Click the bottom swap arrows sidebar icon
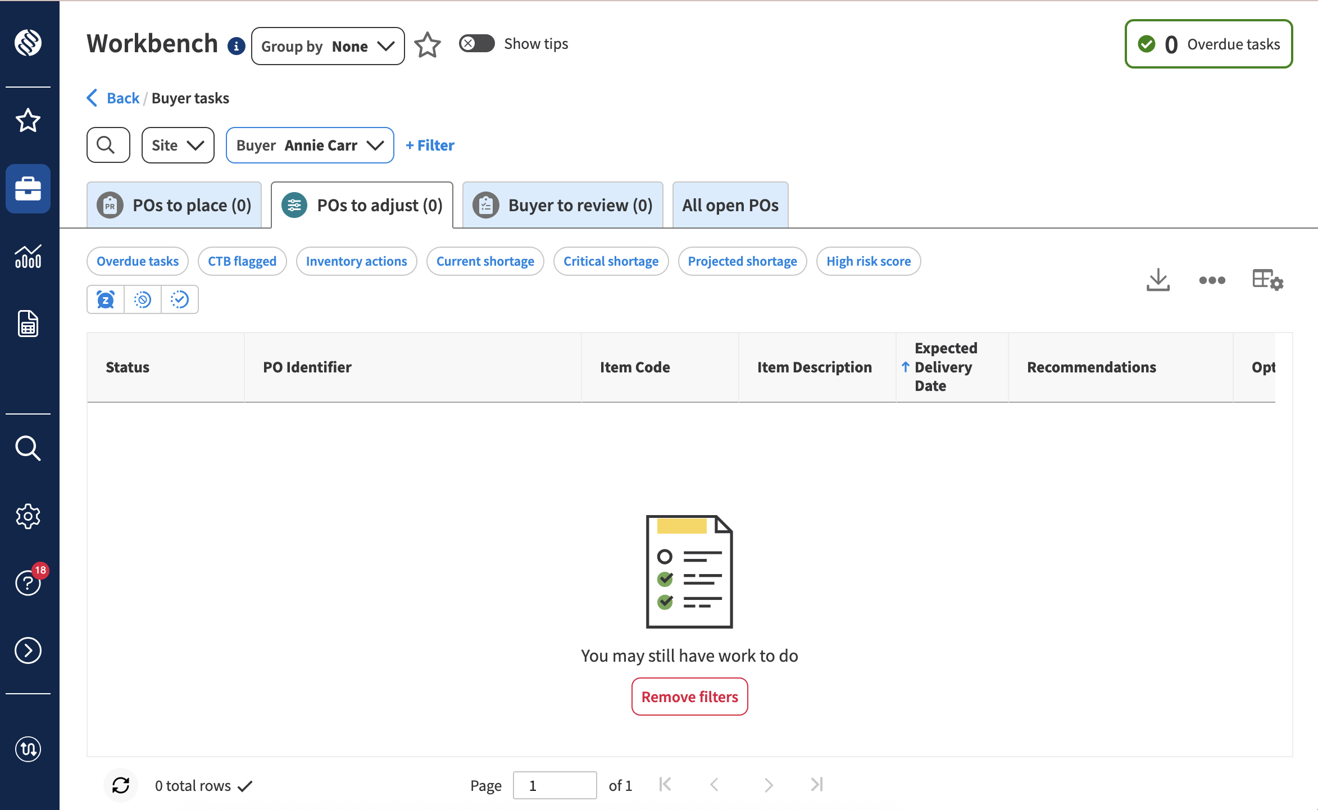 [28, 749]
